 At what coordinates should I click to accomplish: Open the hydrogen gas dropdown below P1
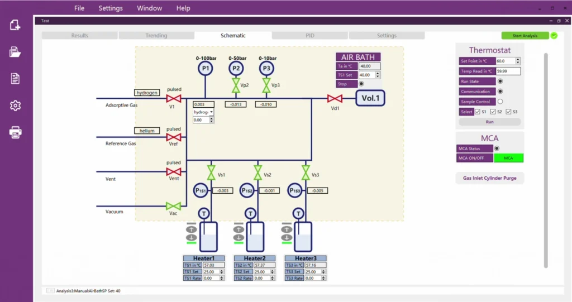coord(204,112)
